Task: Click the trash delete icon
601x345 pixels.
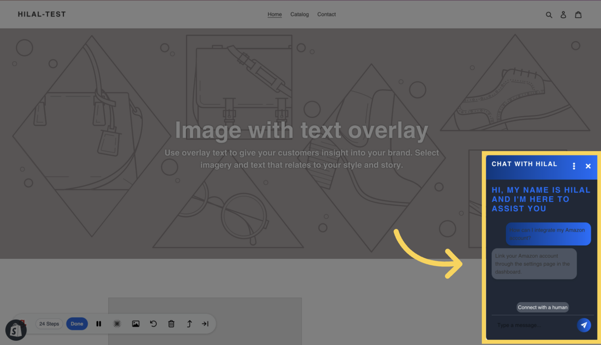Action: 171,323
